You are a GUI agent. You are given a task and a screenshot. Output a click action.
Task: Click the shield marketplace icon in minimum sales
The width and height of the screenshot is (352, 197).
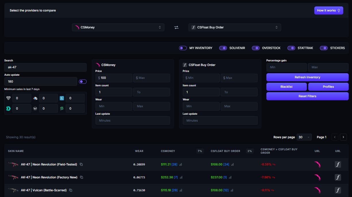8,98
